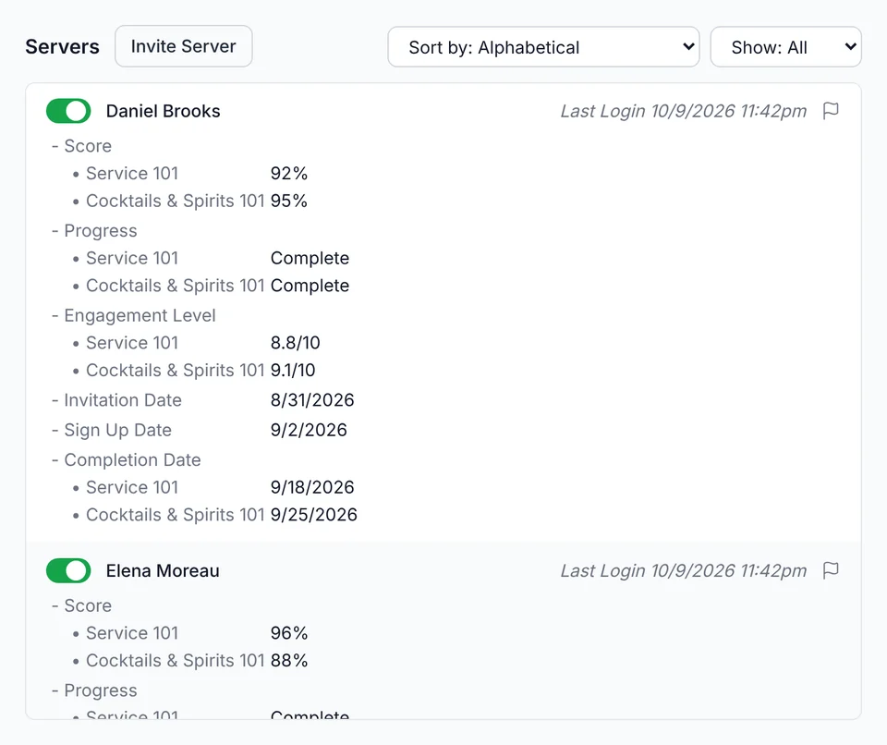
Task: Click the Invitation Date value 8/31/2026
Action: (312, 400)
